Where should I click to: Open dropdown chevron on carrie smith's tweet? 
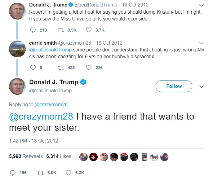(201, 43)
